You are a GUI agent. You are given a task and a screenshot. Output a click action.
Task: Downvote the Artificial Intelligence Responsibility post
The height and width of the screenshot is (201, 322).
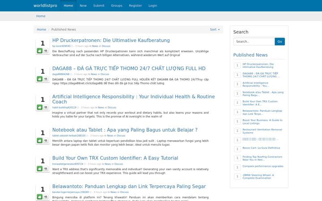pyautogui.click(x=46, y=107)
